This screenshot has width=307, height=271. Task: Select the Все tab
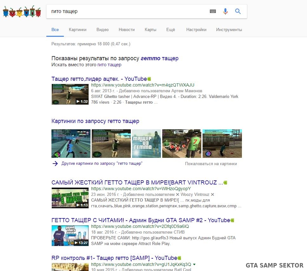click(55, 30)
